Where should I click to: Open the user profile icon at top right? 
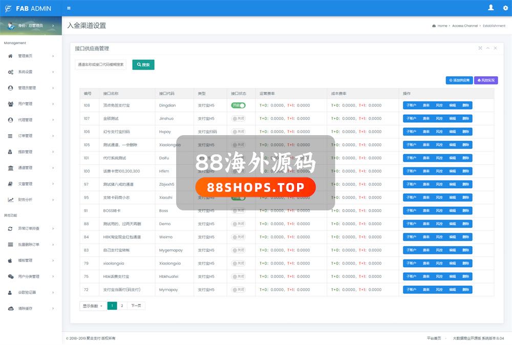click(491, 8)
